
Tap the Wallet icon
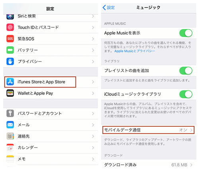[10, 93]
